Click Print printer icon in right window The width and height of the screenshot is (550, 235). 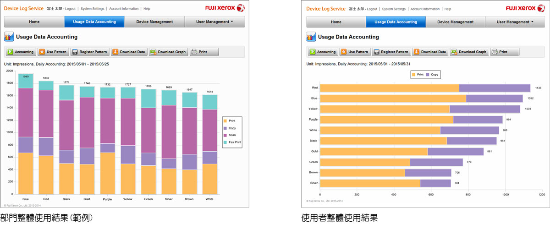(495, 52)
